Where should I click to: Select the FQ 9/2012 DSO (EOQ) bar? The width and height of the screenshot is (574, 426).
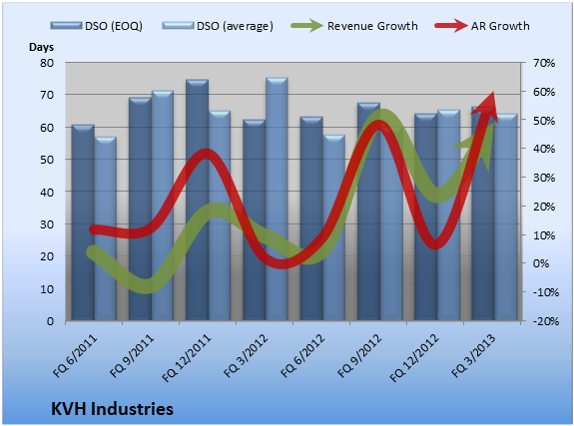coord(368,212)
